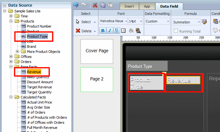This screenshot has height=132, width=220.
Task: Click the Product Number 999 field icon
Action: pos(23,26)
